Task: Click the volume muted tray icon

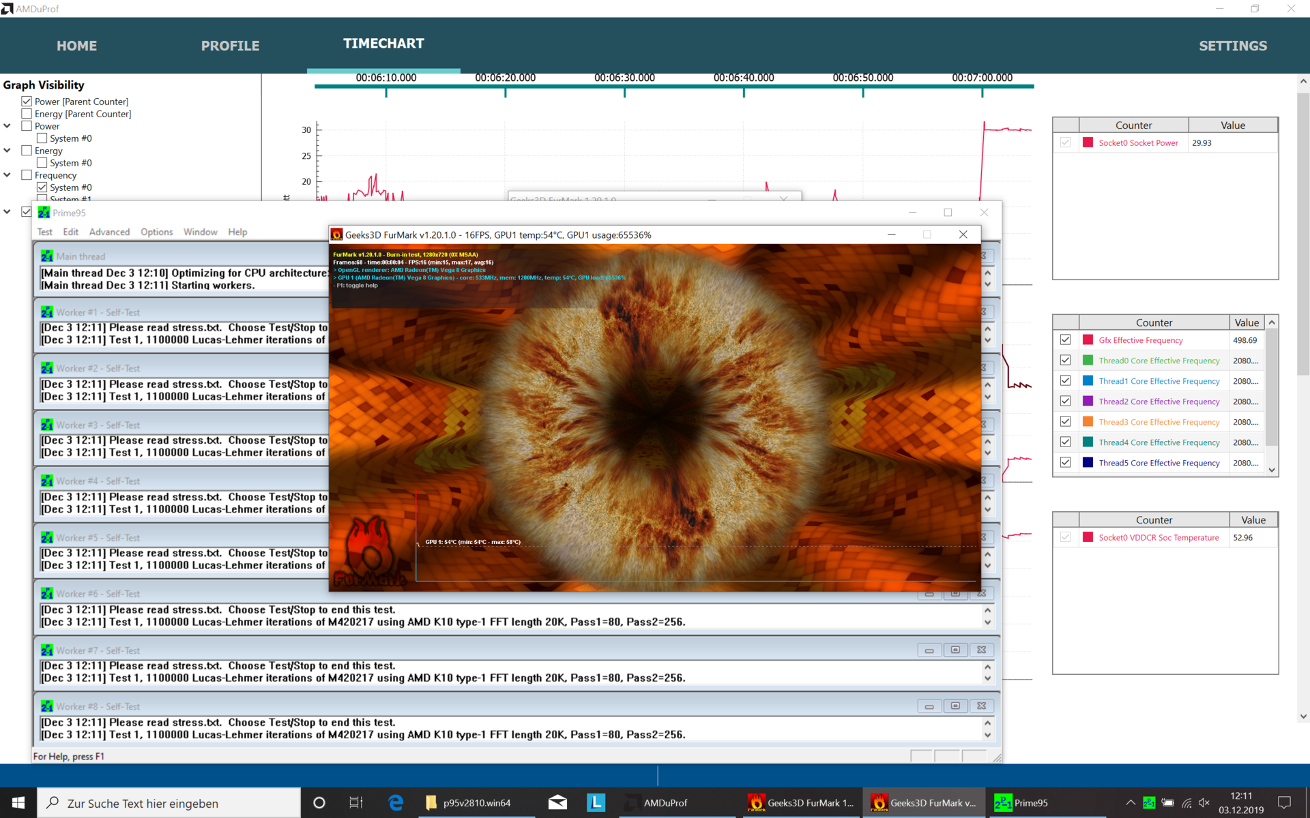Action: [1204, 802]
